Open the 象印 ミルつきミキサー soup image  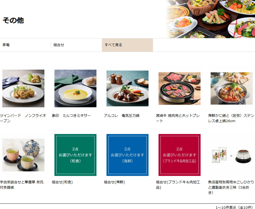point(75,88)
